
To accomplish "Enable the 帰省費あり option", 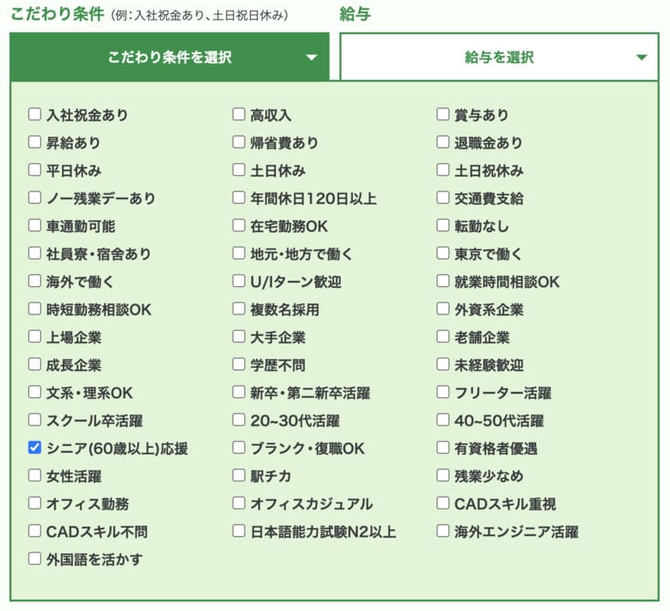I will tap(239, 142).
